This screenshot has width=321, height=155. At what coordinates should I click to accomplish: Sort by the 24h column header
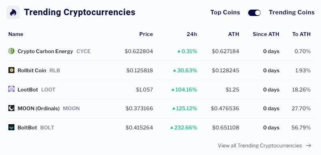pos(192,34)
